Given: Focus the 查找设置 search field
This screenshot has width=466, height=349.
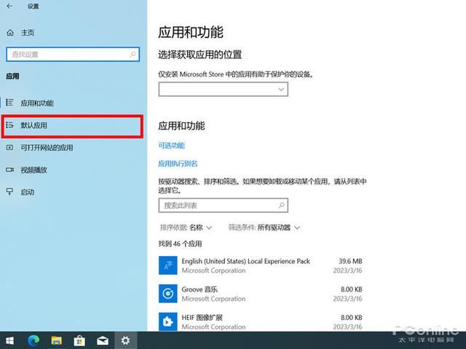Looking at the screenshot, I should [73, 55].
